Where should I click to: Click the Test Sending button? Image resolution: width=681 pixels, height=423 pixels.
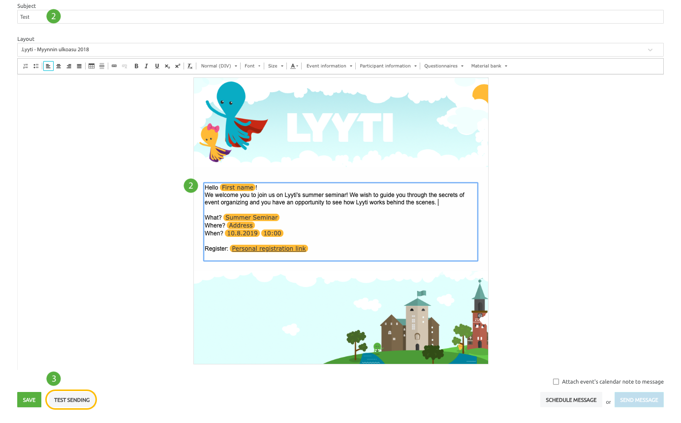[x=72, y=400]
